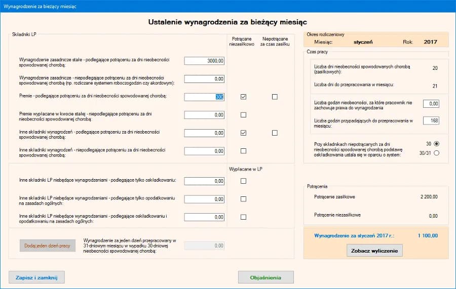The height and width of the screenshot is (289, 456).
Task: Enable Niepotrącane za czas zasiłku for the Premie row
Action: 275,97
